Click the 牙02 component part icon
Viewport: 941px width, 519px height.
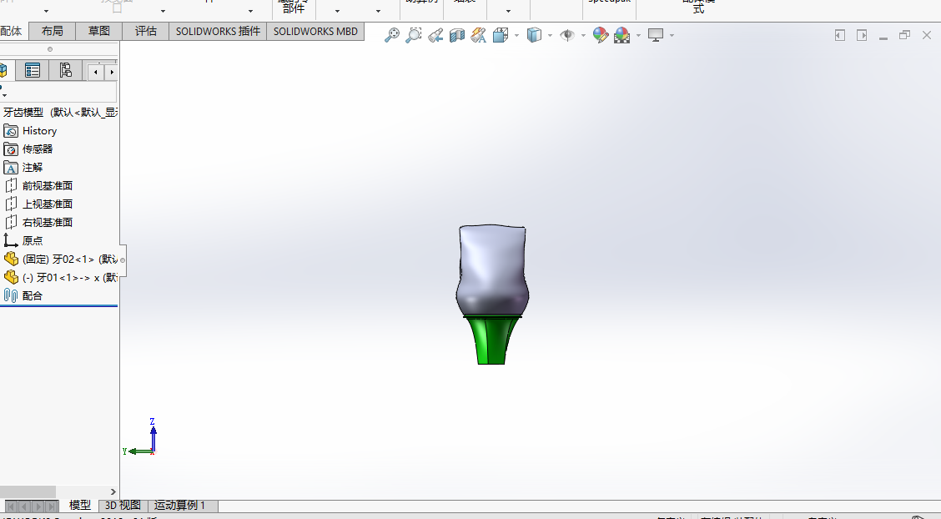point(11,259)
